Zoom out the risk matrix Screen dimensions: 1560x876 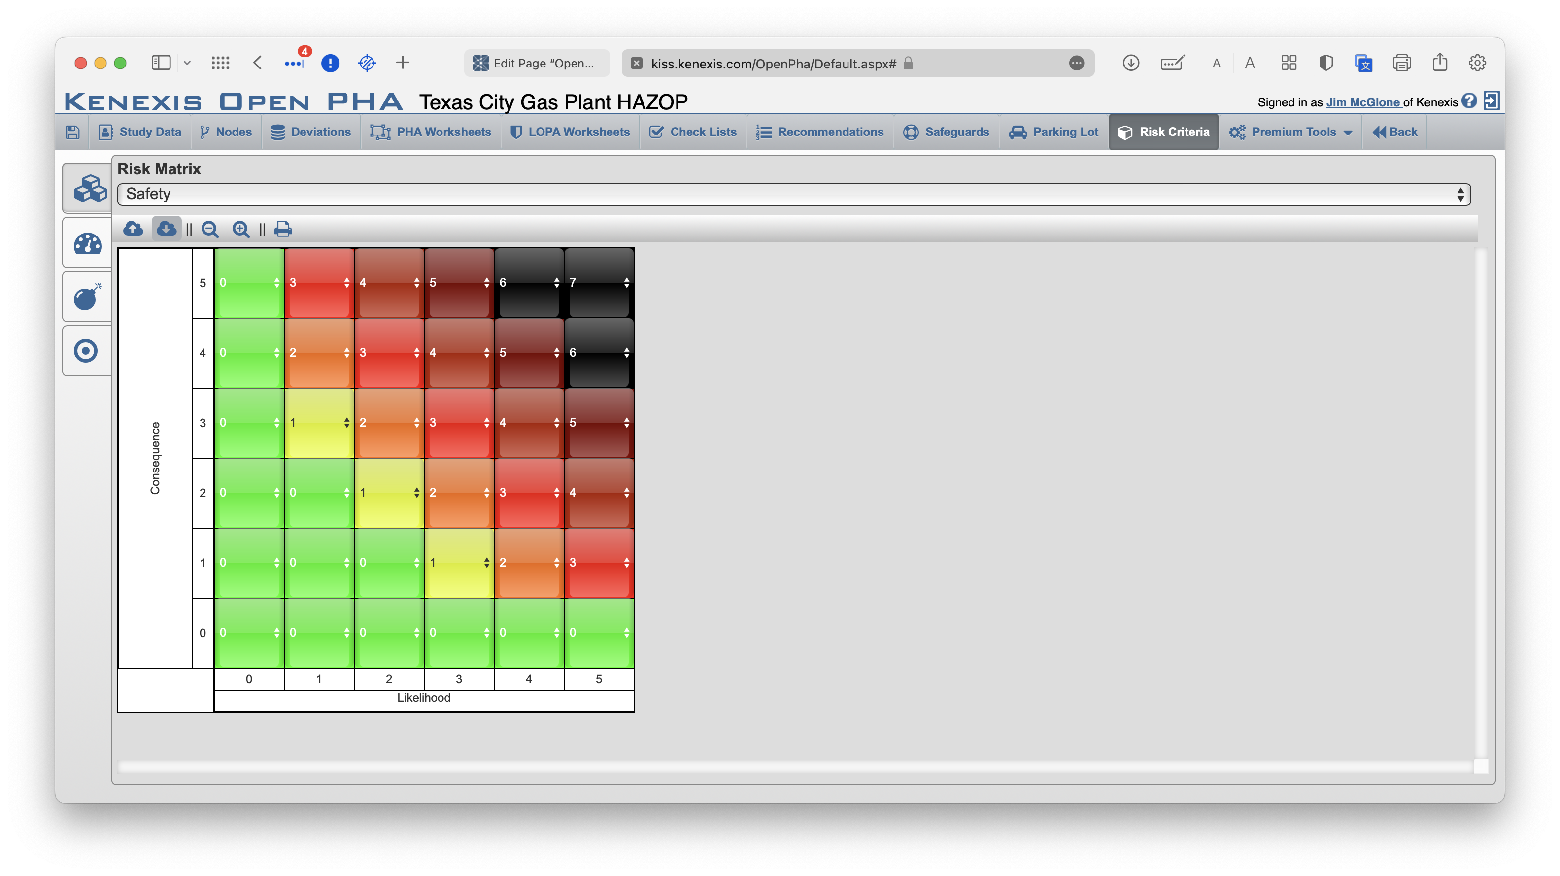pos(210,230)
